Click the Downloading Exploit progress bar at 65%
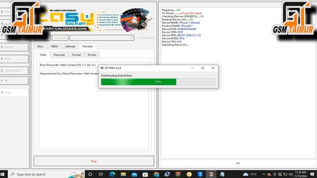Image resolution: width=317 pixels, height=178 pixels. coord(158,82)
